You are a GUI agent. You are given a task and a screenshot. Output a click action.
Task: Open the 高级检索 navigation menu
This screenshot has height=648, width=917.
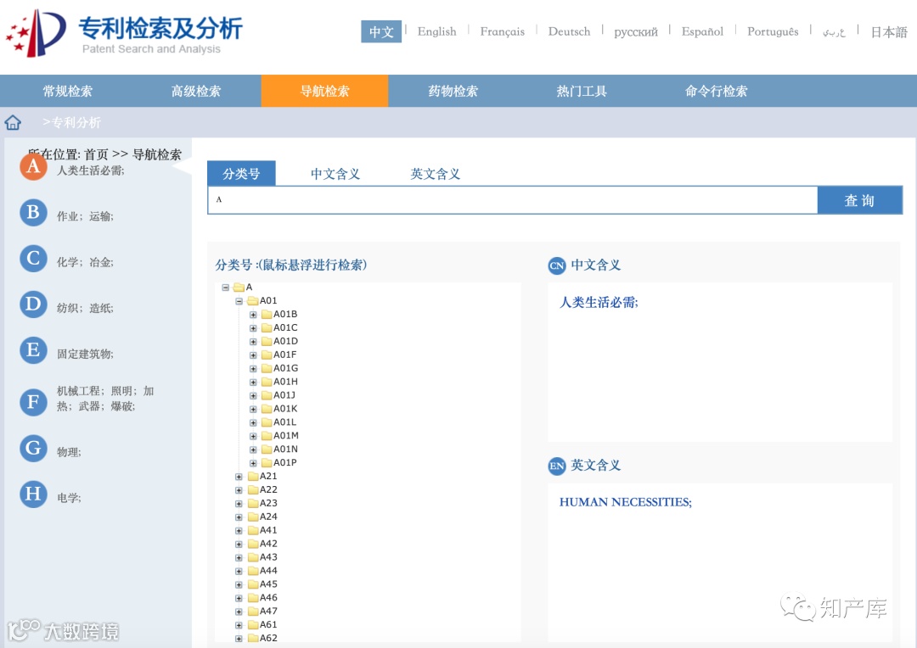click(196, 91)
